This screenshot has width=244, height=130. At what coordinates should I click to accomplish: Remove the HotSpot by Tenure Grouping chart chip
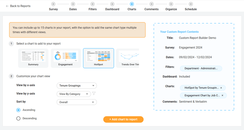(221, 88)
